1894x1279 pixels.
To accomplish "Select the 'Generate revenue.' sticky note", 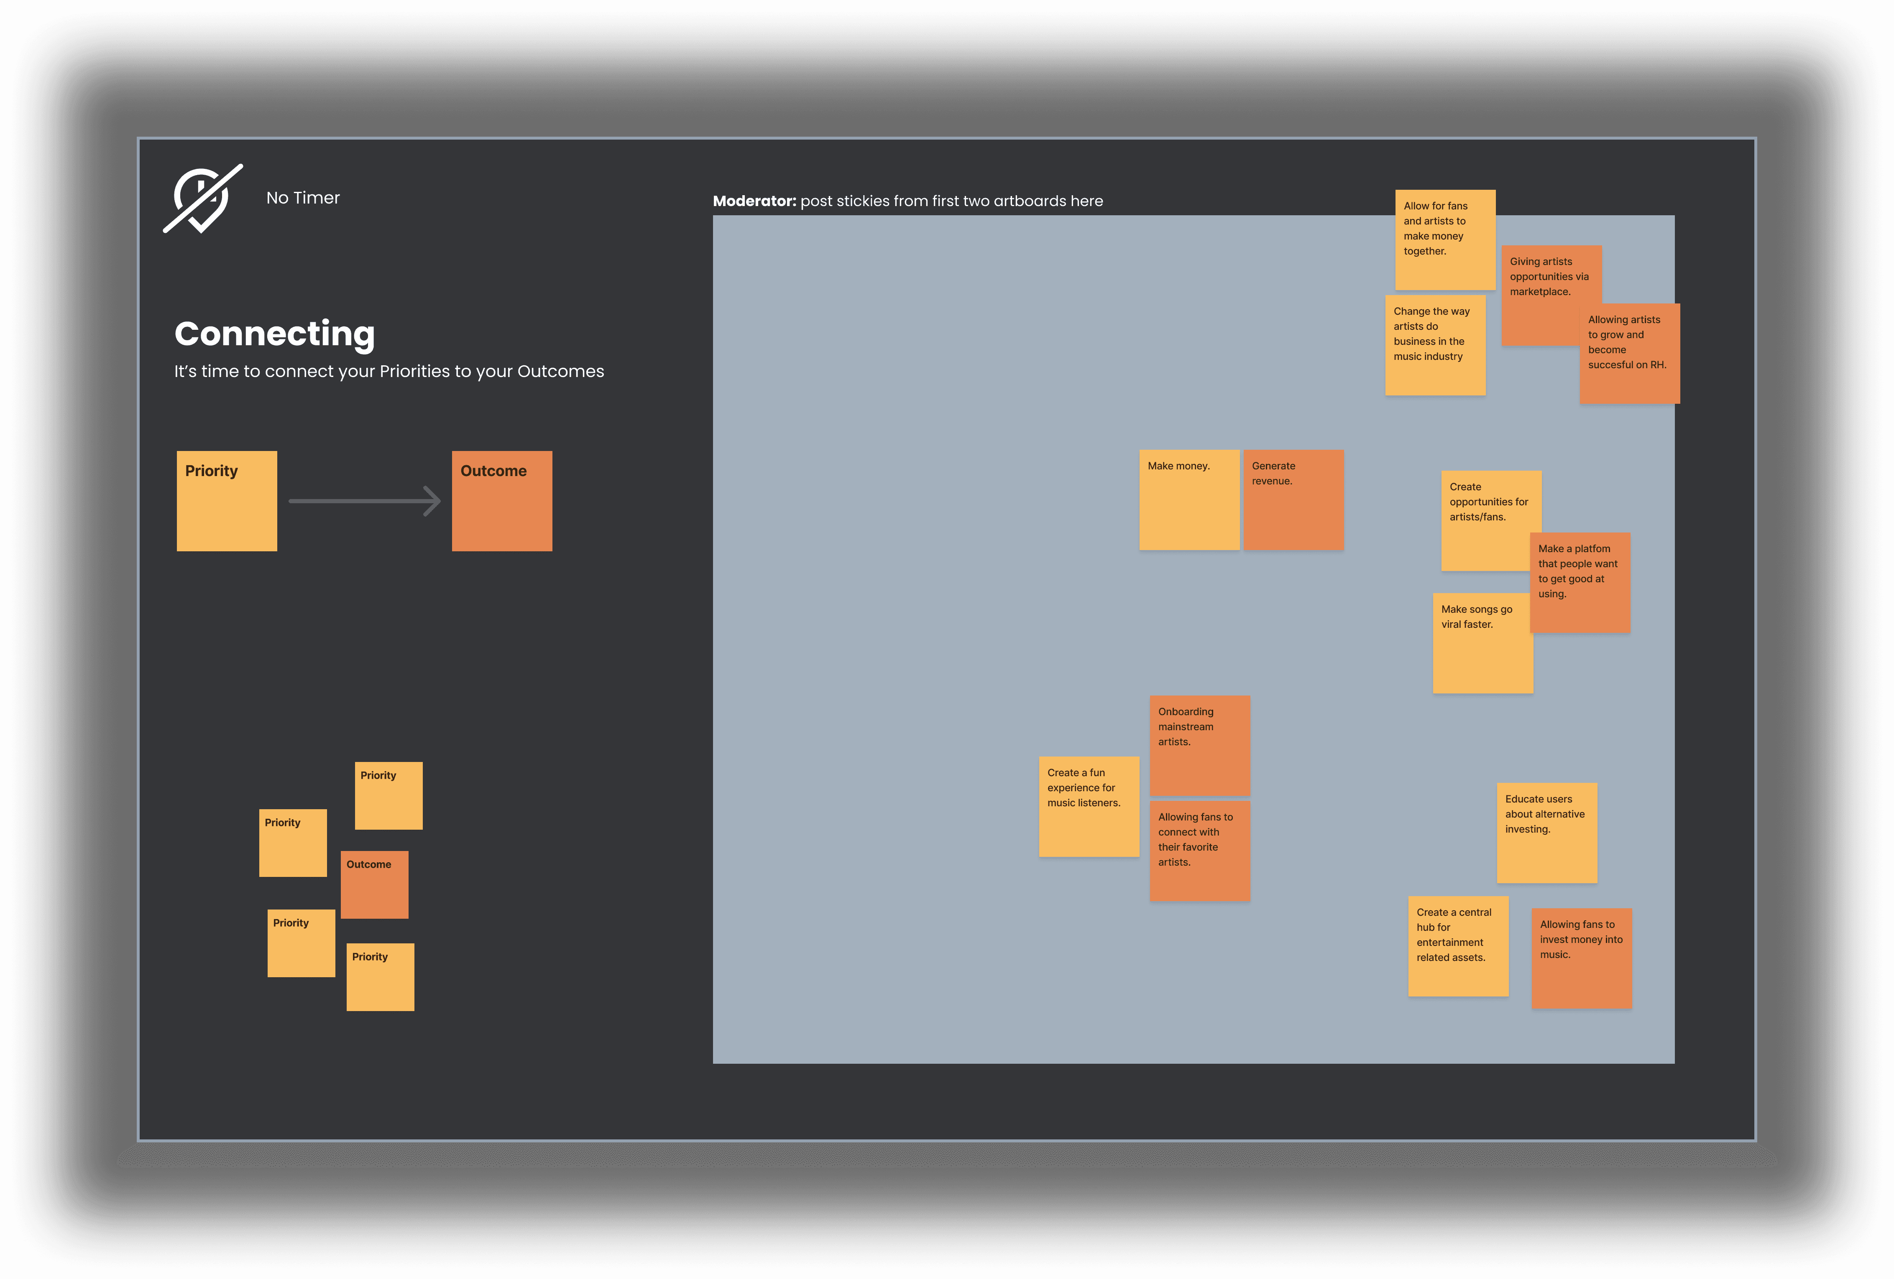I will click(x=1293, y=500).
